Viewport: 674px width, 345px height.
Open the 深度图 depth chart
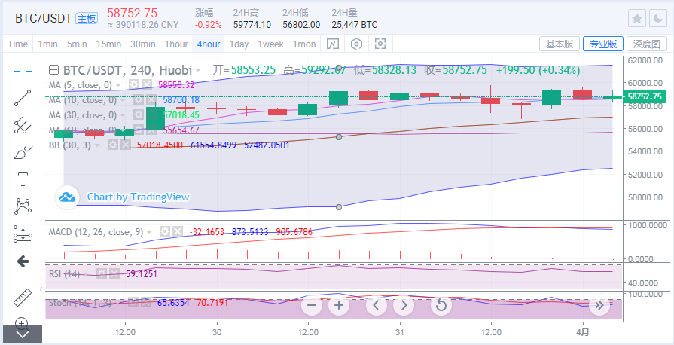(x=646, y=44)
